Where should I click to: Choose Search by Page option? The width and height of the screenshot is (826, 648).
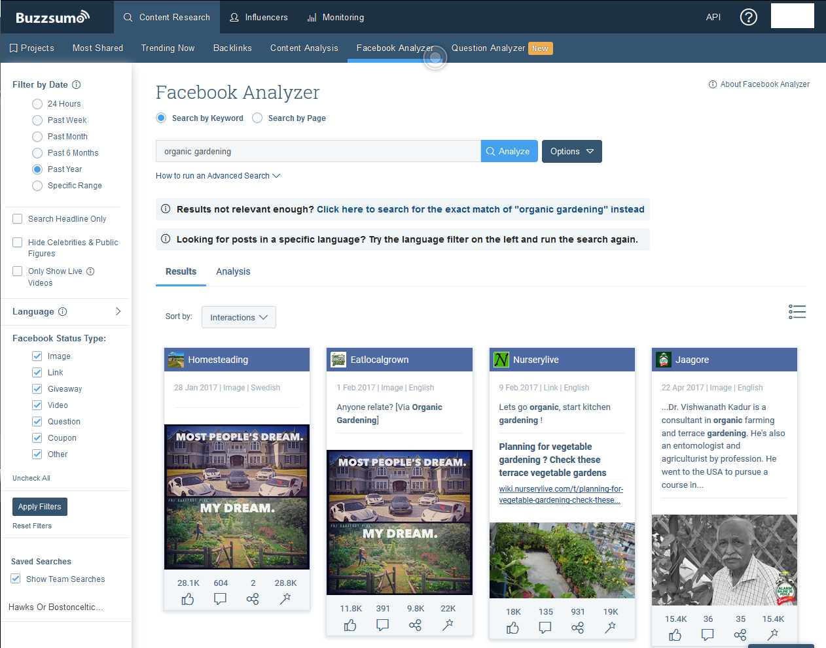257,118
